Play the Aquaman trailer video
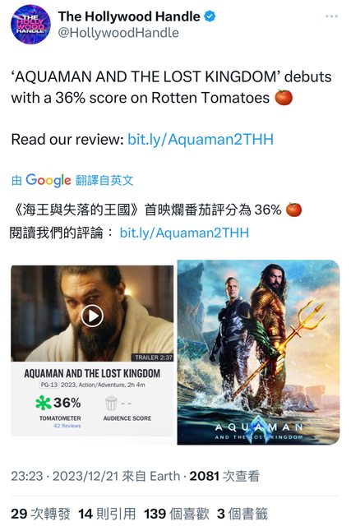351x526 pixels. (x=92, y=316)
